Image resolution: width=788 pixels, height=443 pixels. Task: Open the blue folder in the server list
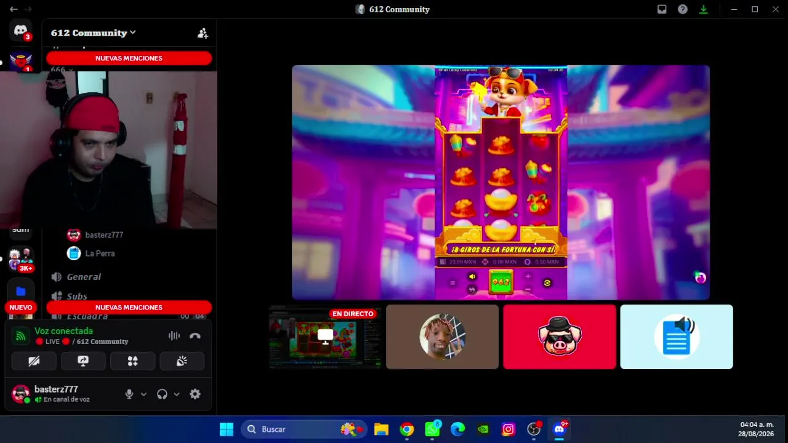coord(20,291)
